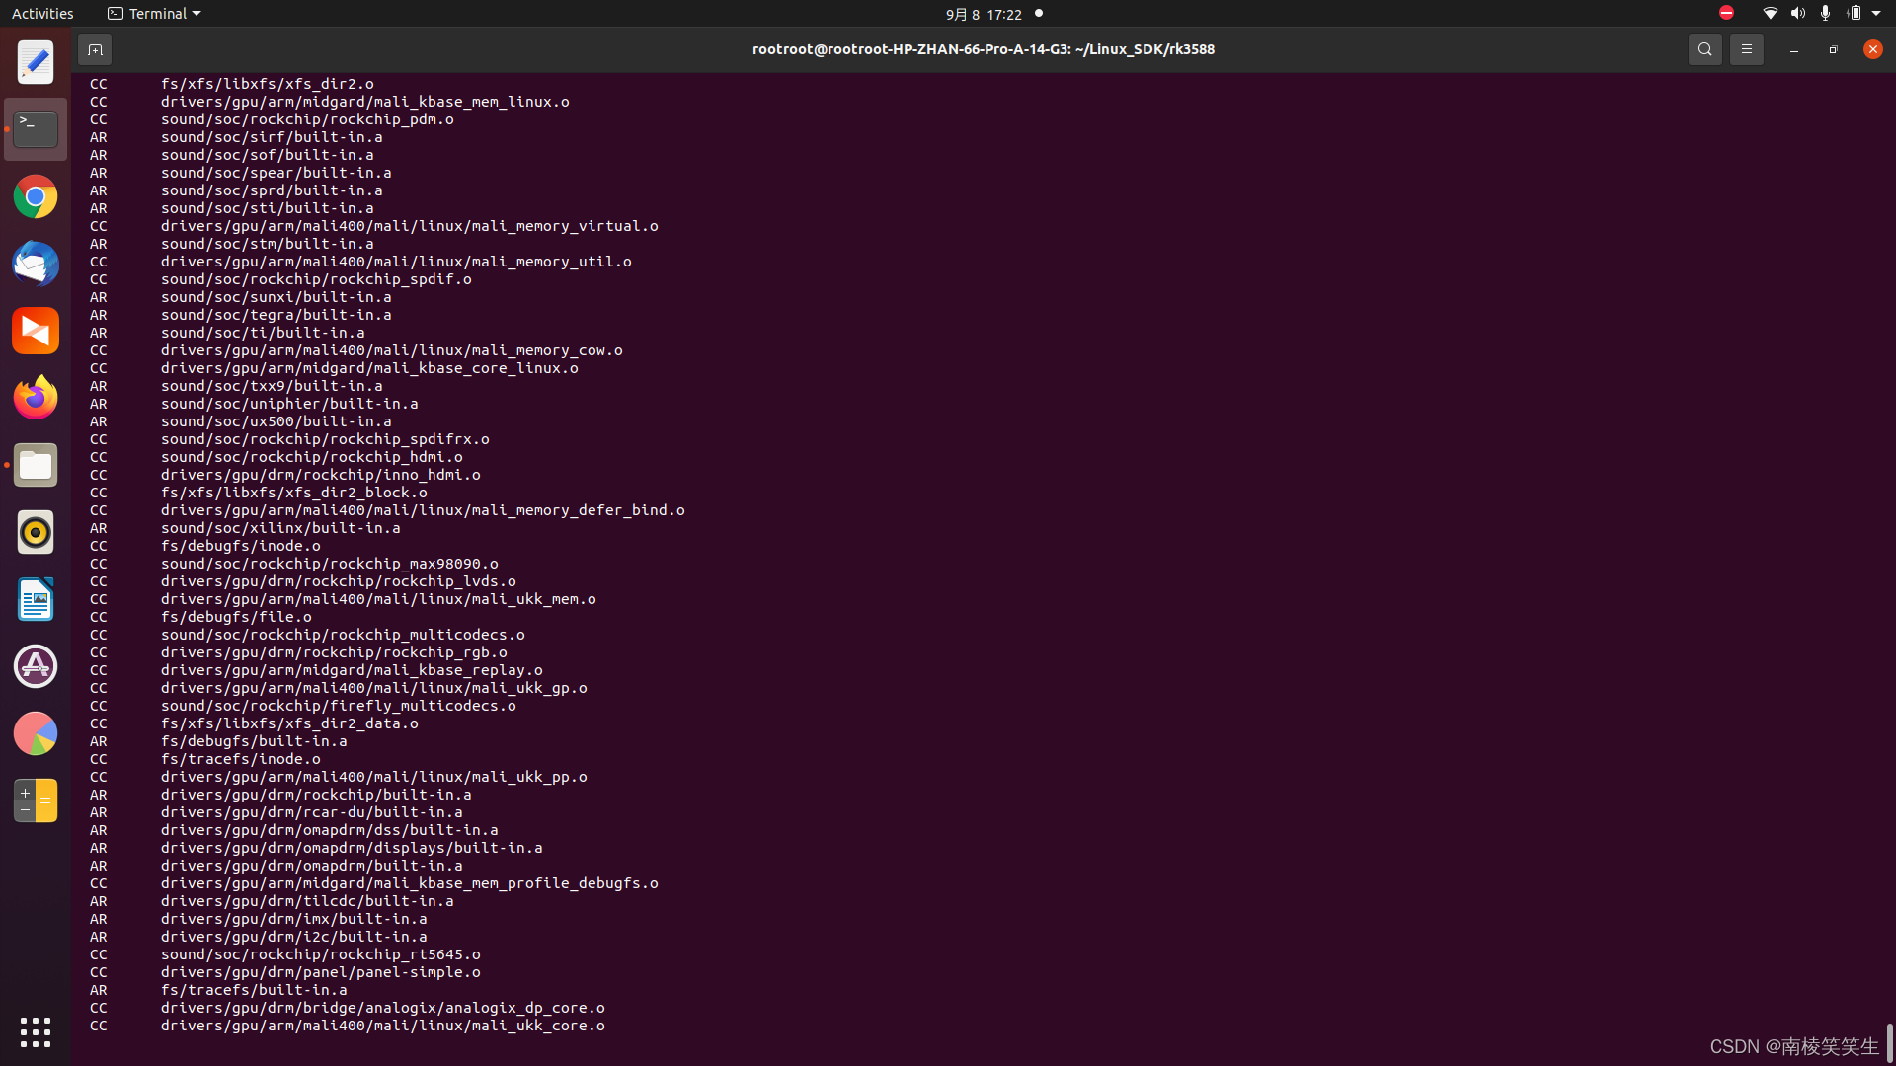Screen dimensions: 1896x1066
Task: Launch Firefox from the dock
Action: pos(36,398)
